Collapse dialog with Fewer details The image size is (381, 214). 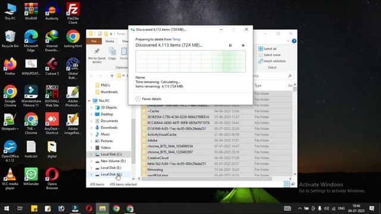click(x=148, y=99)
